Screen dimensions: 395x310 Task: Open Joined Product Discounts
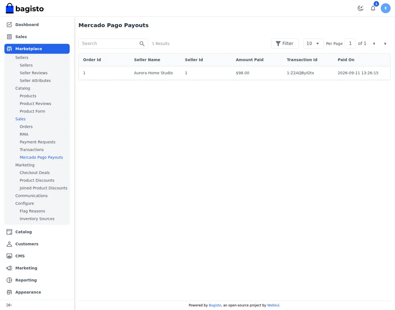[x=44, y=188]
